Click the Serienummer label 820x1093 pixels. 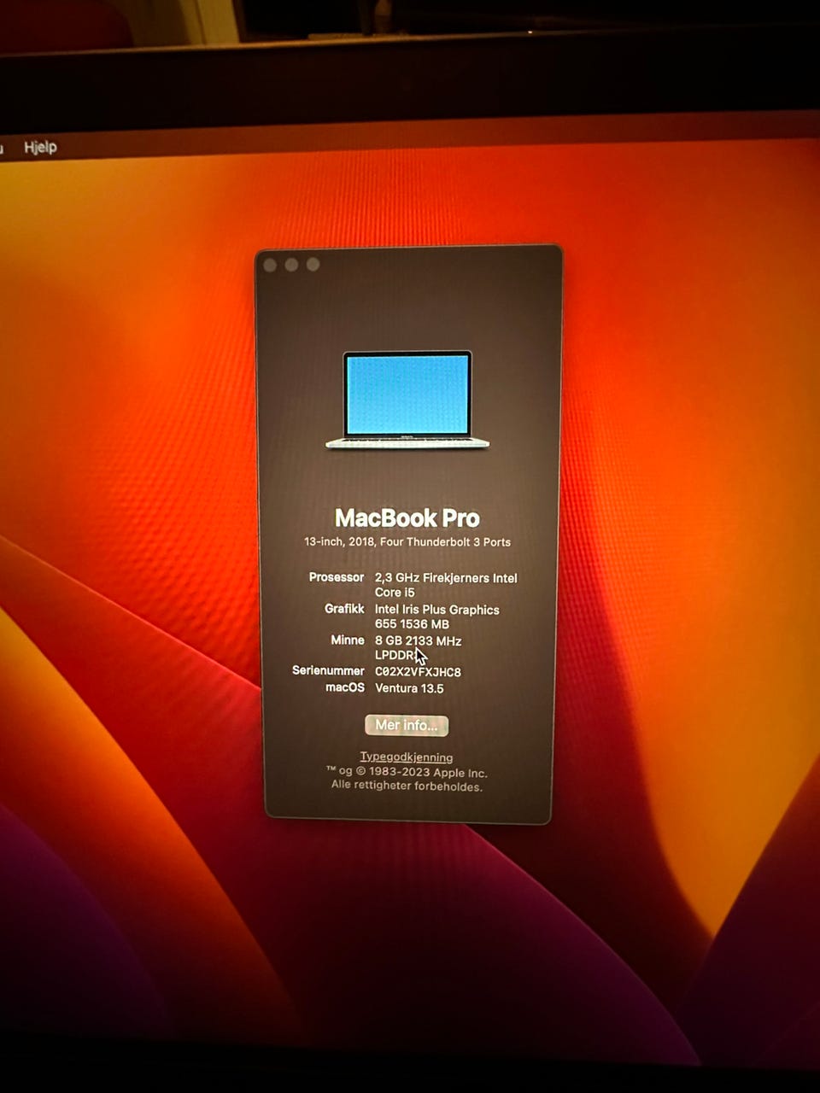pyautogui.click(x=328, y=670)
